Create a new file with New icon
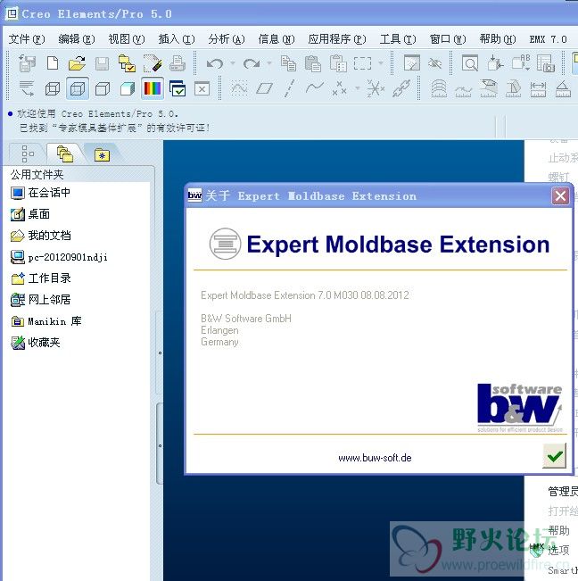Image resolution: width=578 pixels, height=581 pixels. pos(53,63)
